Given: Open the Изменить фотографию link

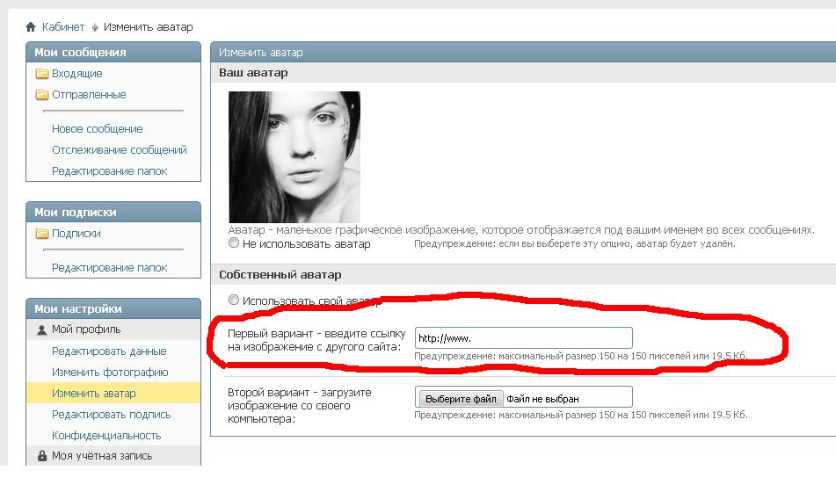Looking at the screenshot, I should 110,373.
